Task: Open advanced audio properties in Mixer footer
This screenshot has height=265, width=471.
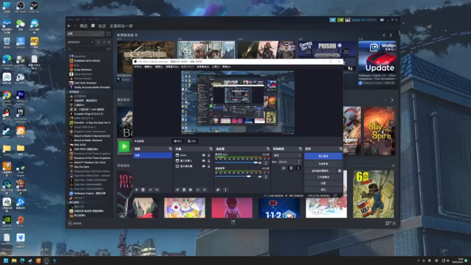Action: [218, 190]
